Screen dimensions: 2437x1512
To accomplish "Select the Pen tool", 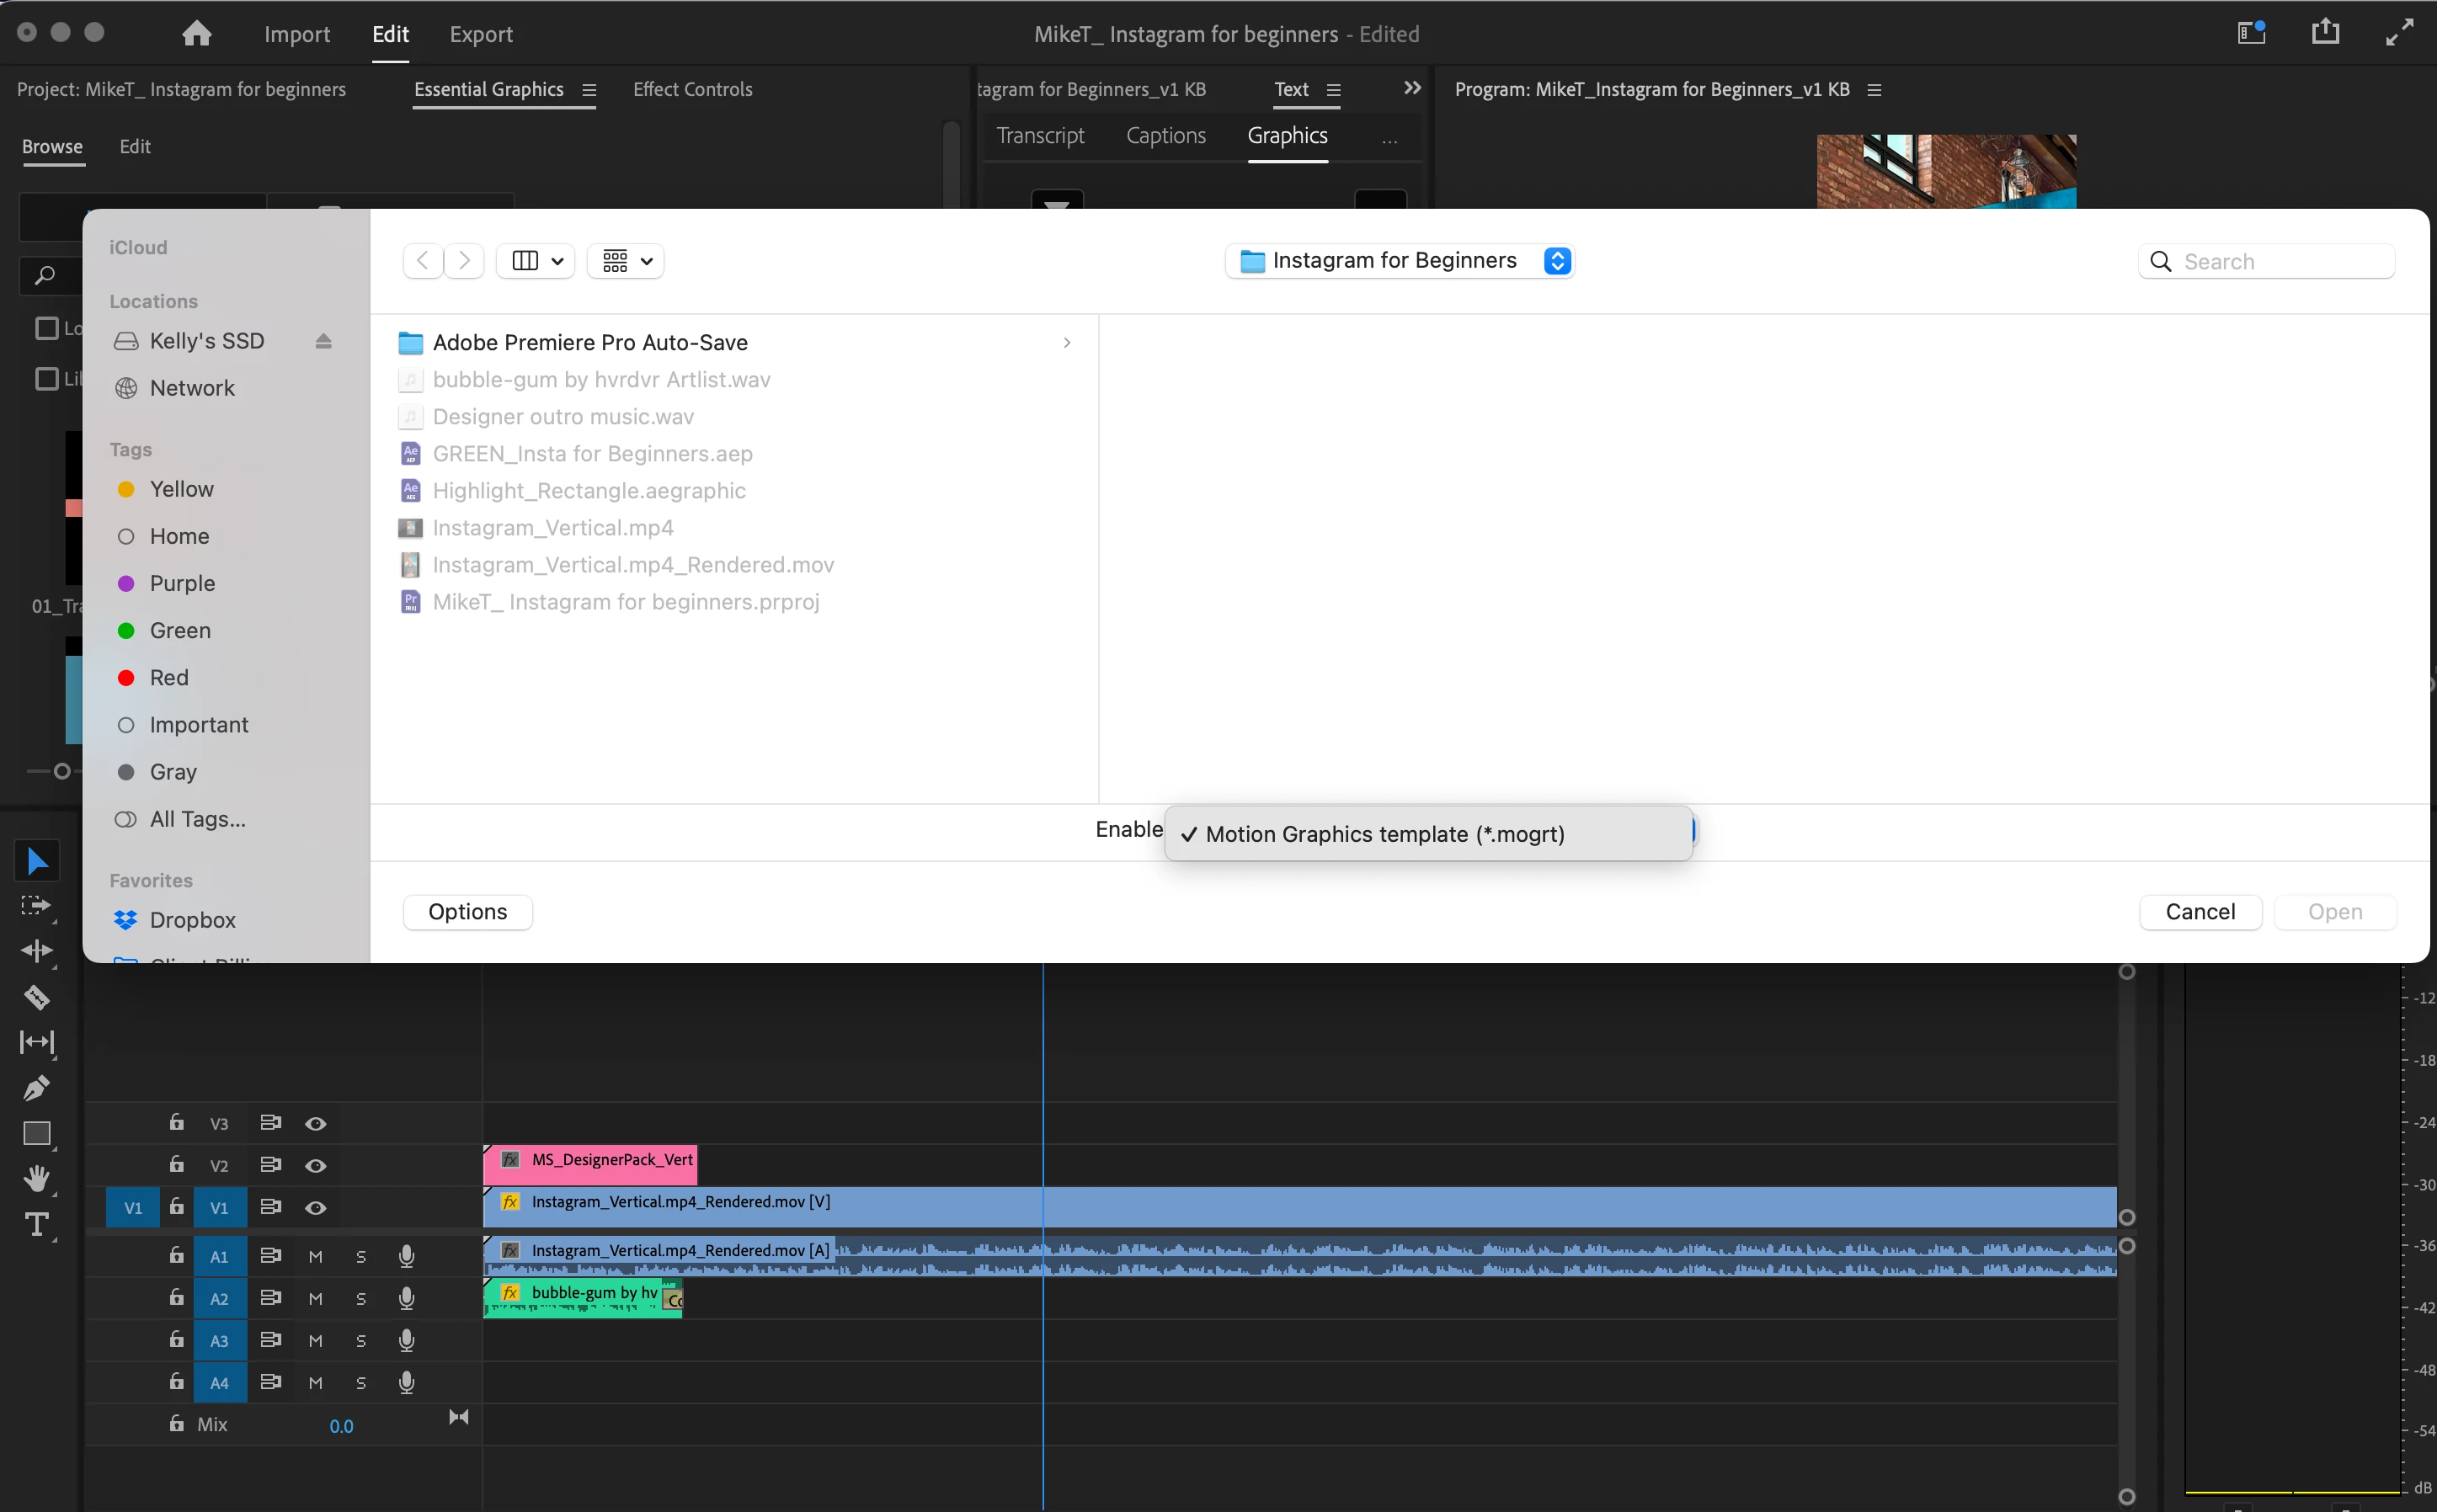I will click(37, 1087).
